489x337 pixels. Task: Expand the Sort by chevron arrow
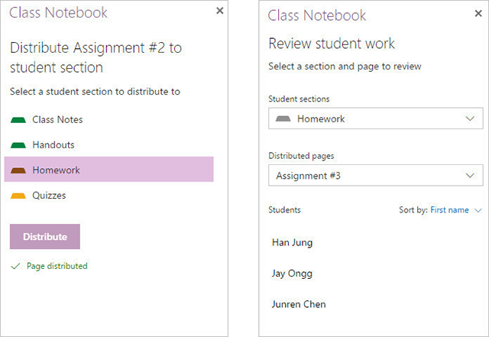click(478, 210)
